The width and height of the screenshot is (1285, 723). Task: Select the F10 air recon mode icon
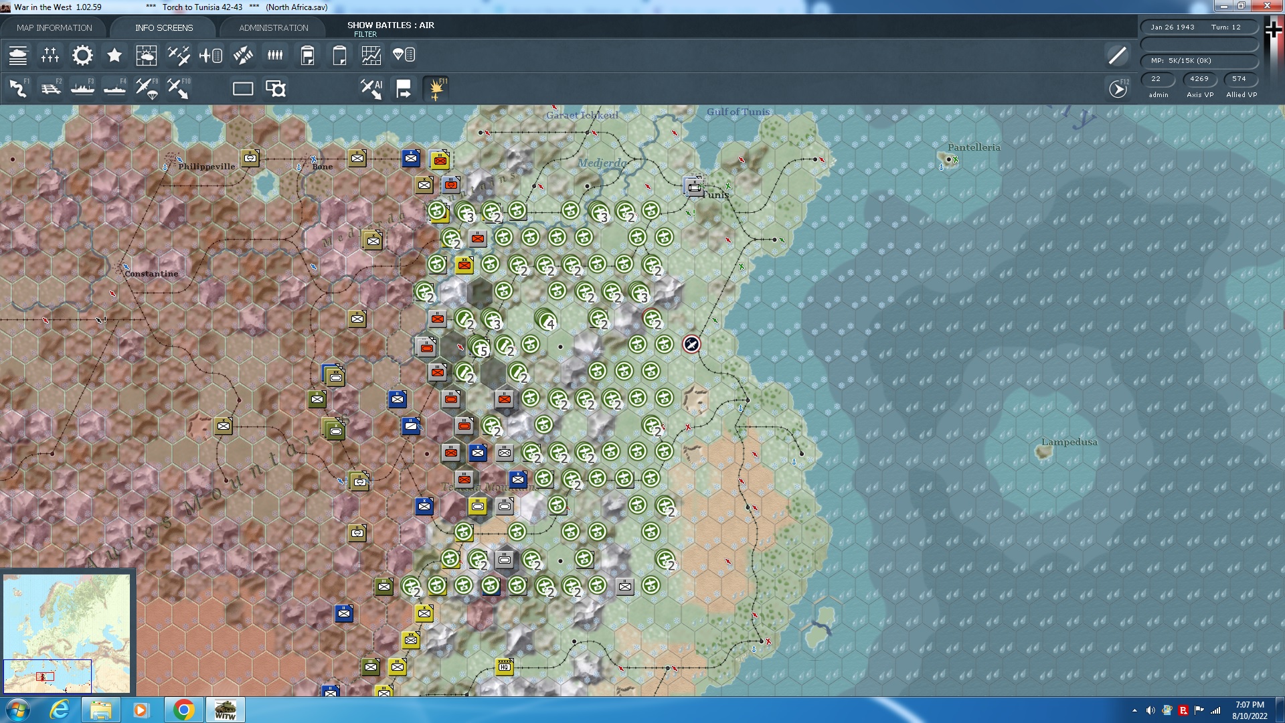(179, 88)
